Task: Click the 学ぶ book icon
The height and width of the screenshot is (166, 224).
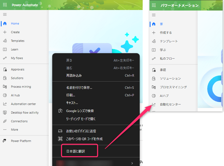Action: coord(154,50)
